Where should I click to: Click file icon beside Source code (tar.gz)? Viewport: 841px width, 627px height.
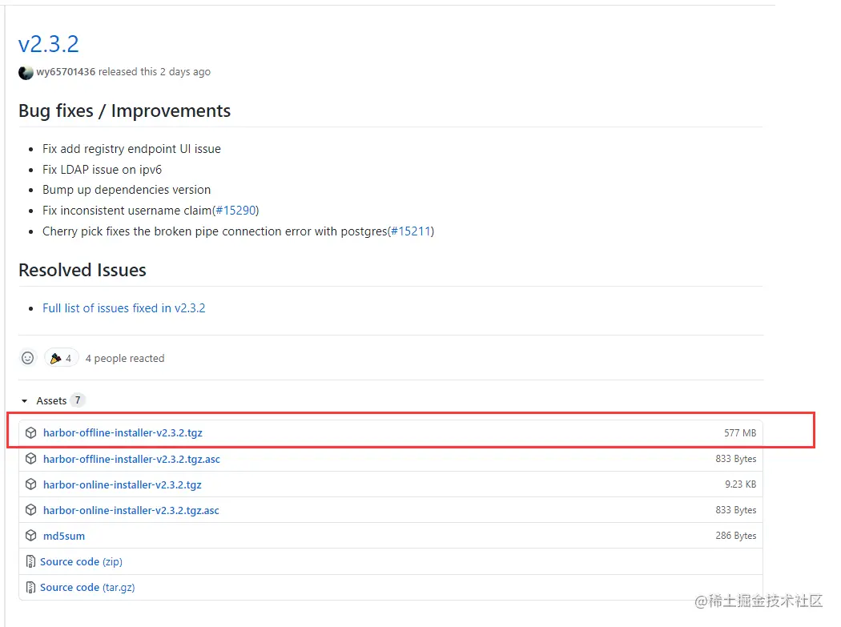(31, 587)
